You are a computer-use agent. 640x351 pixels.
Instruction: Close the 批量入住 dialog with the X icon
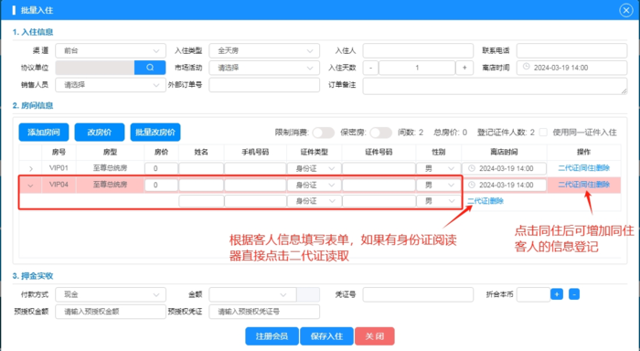pyautogui.click(x=625, y=10)
